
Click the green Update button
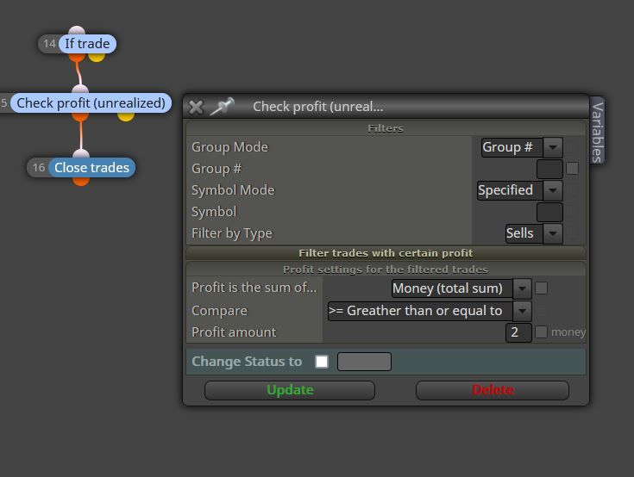(290, 390)
